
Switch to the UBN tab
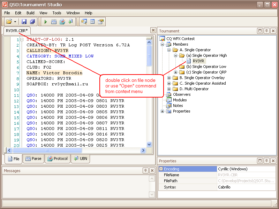pyautogui.click(x=81, y=159)
